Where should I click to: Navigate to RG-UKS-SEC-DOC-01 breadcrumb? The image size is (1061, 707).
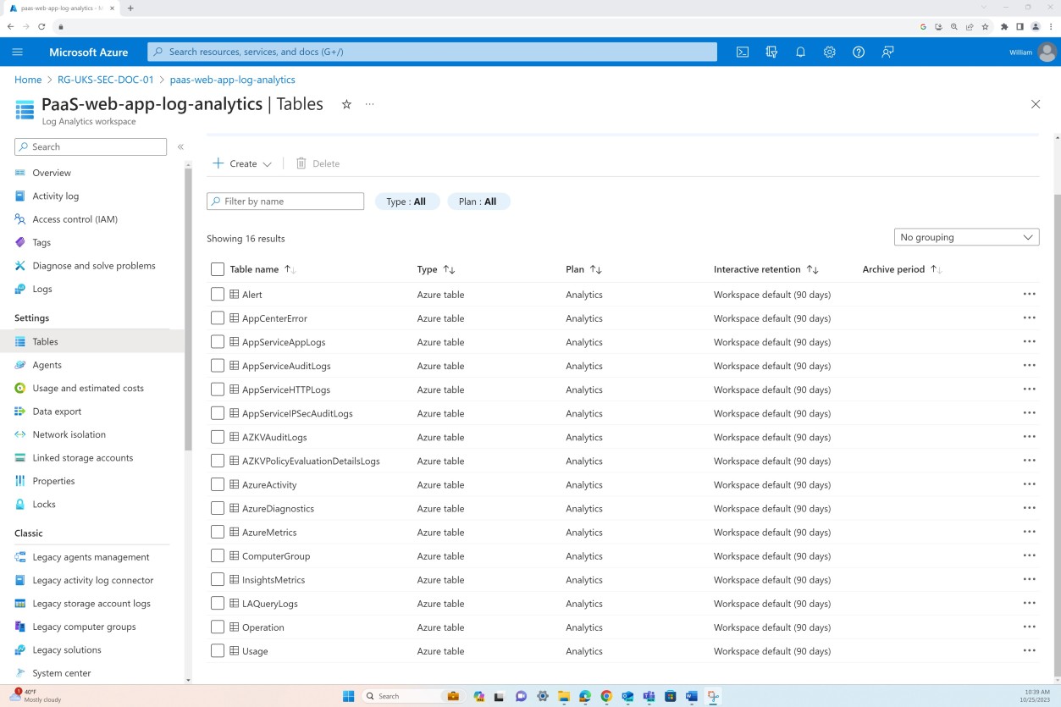105,79
